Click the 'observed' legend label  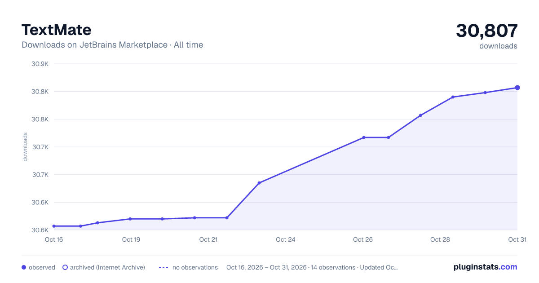(x=42, y=267)
